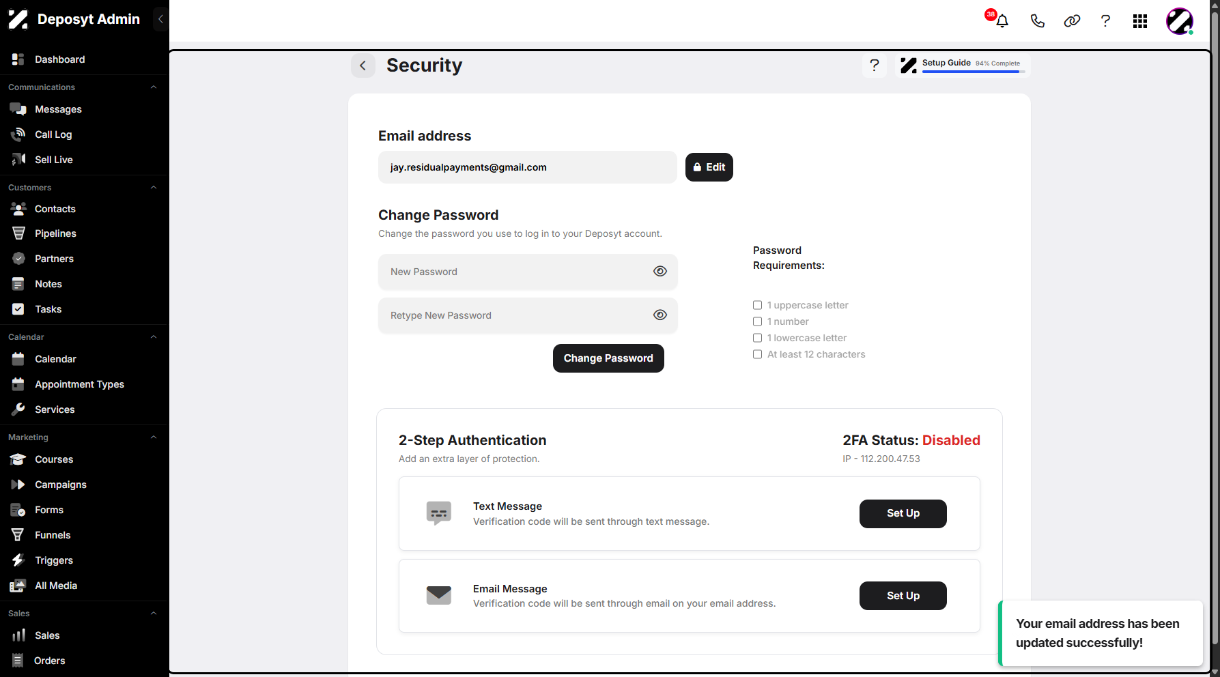Image resolution: width=1220 pixels, height=677 pixels.
Task: Click the Change Password button
Action: pos(608,358)
